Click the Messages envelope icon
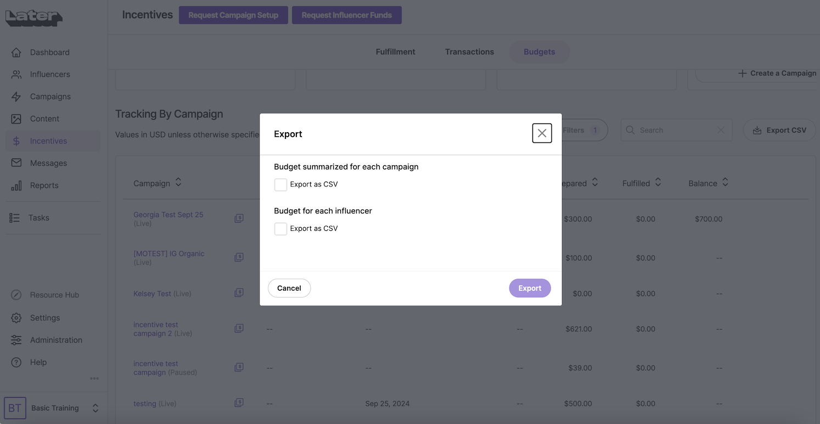This screenshot has width=820, height=424. [16, 163]
